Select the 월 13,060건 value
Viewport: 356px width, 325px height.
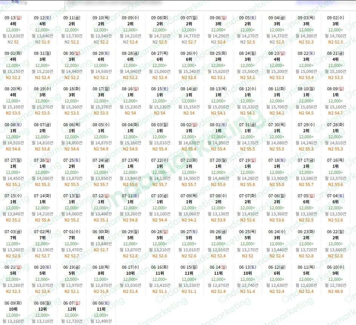coord(189,214)
